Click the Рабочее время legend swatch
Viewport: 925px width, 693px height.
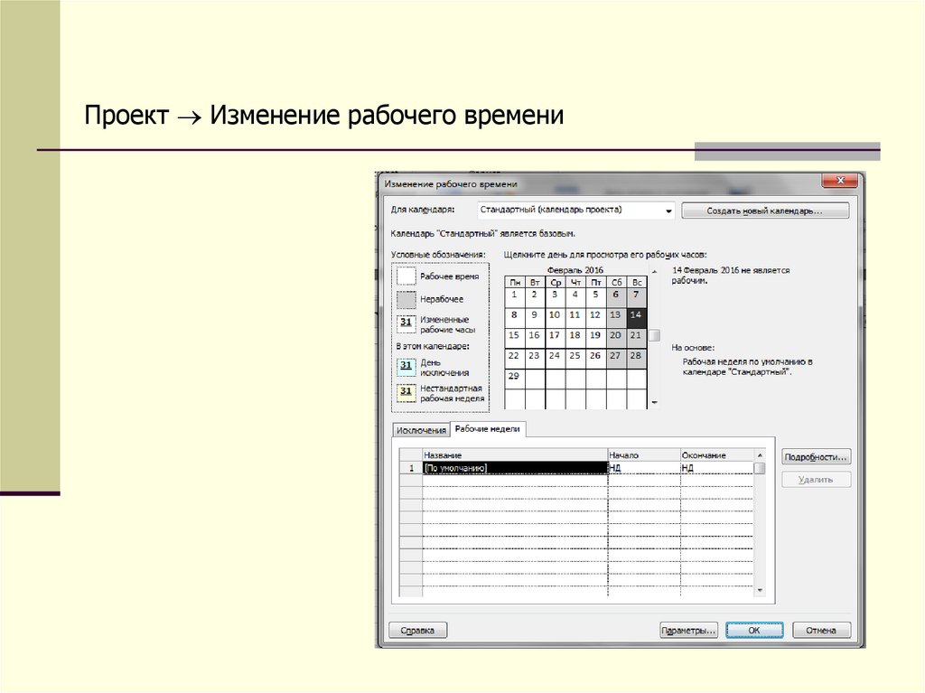tap(406, 276)
